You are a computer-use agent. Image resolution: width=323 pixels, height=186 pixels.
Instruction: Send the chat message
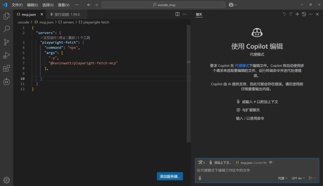[x=311, y=178]
